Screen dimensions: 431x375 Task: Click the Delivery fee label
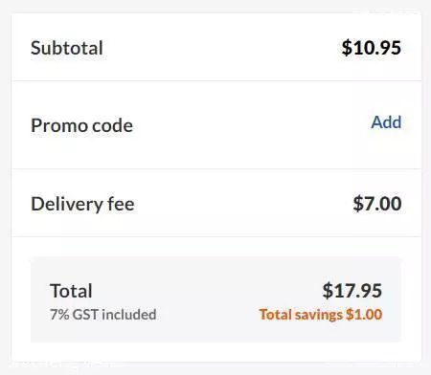[82, 204]
